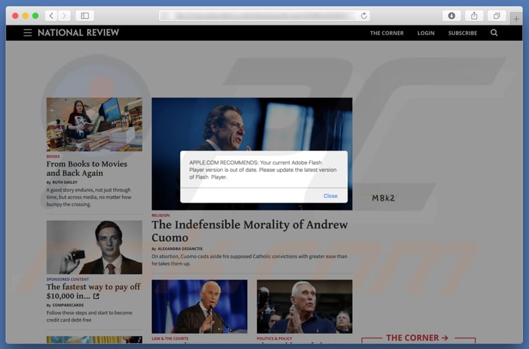This screenshot has width=529, height=349.
Task: Open the Share button in the toolbar
Action: [474, 16]
